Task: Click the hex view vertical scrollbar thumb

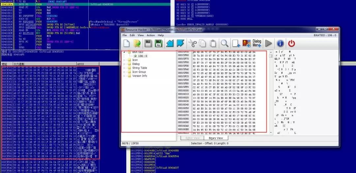Action: pos(271,56)
